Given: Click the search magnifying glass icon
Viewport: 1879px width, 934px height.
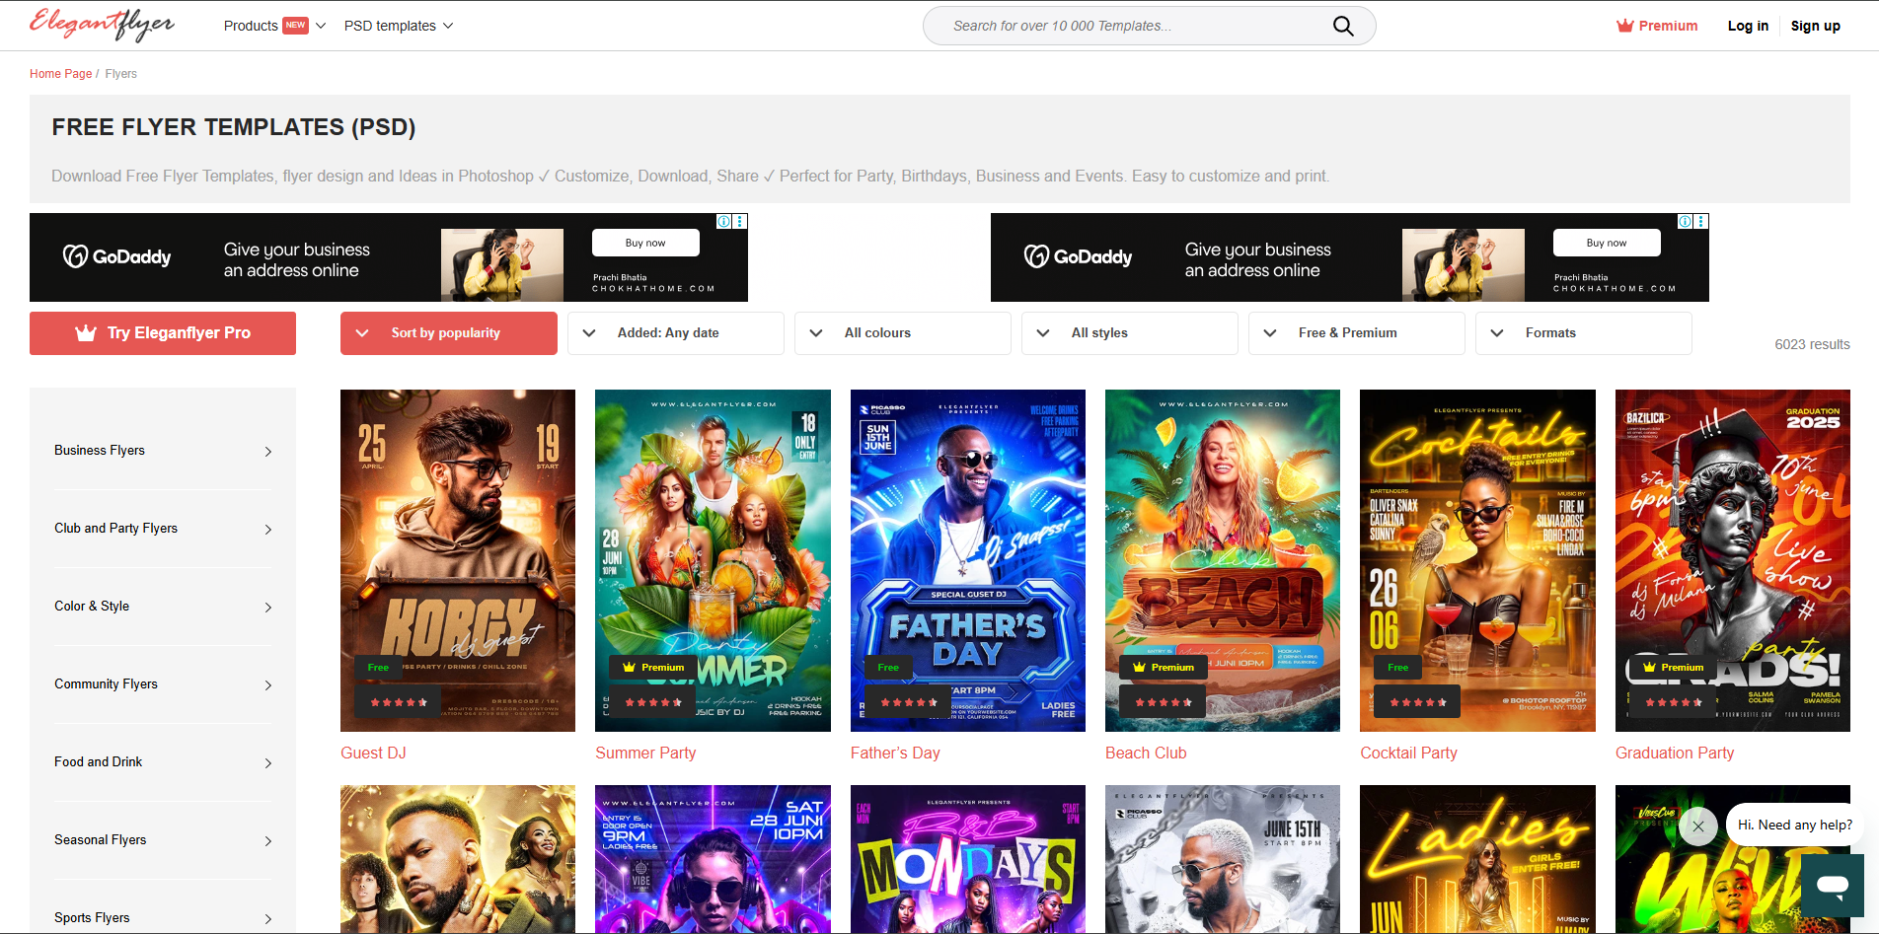Looking at the screenshot, I should coord(1343,26).
